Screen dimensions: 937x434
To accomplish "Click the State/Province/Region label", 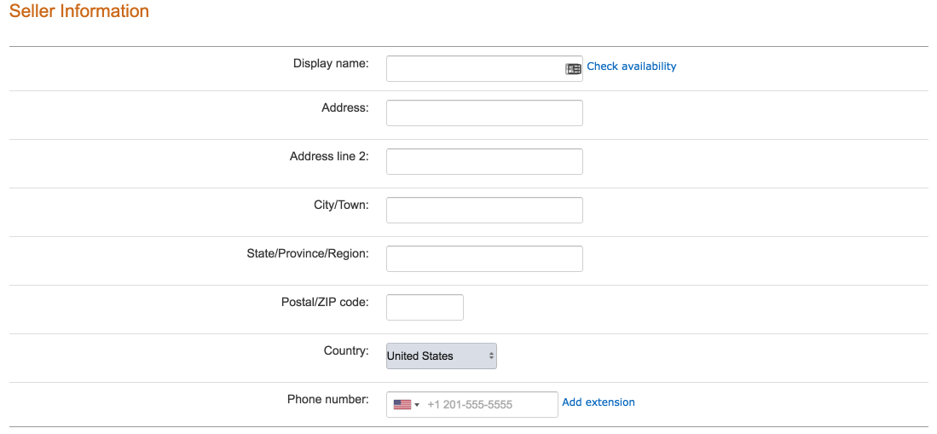I will coord(308,253).
